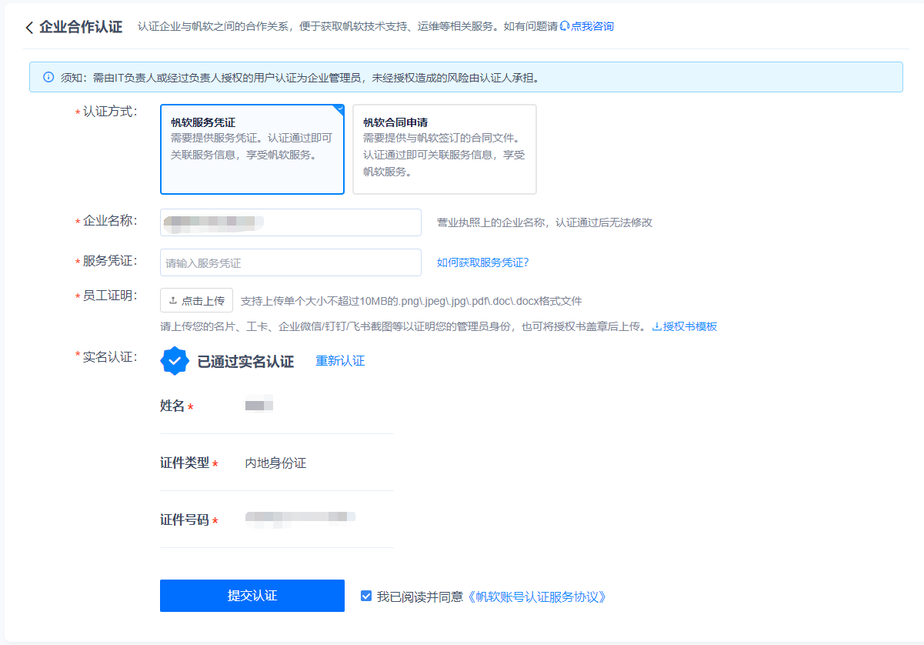Select the 帆软合同申请 authentication method
The height and width of the screenshot is (645, 924).
445,149
